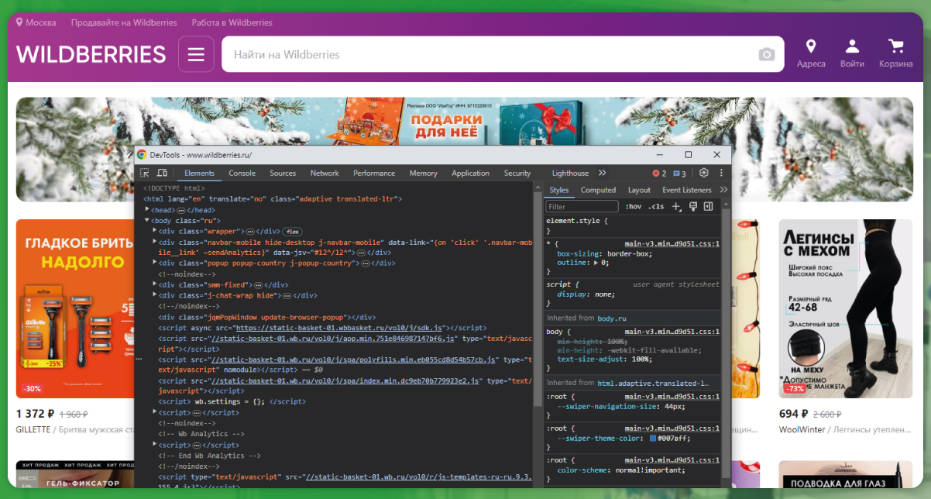Click the ellipsis inside the j-chat-wrap div
This screenshot has height=499, width=931.
286,295
